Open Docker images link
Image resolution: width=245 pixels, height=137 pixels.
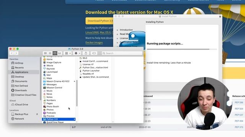coord(94,43)
